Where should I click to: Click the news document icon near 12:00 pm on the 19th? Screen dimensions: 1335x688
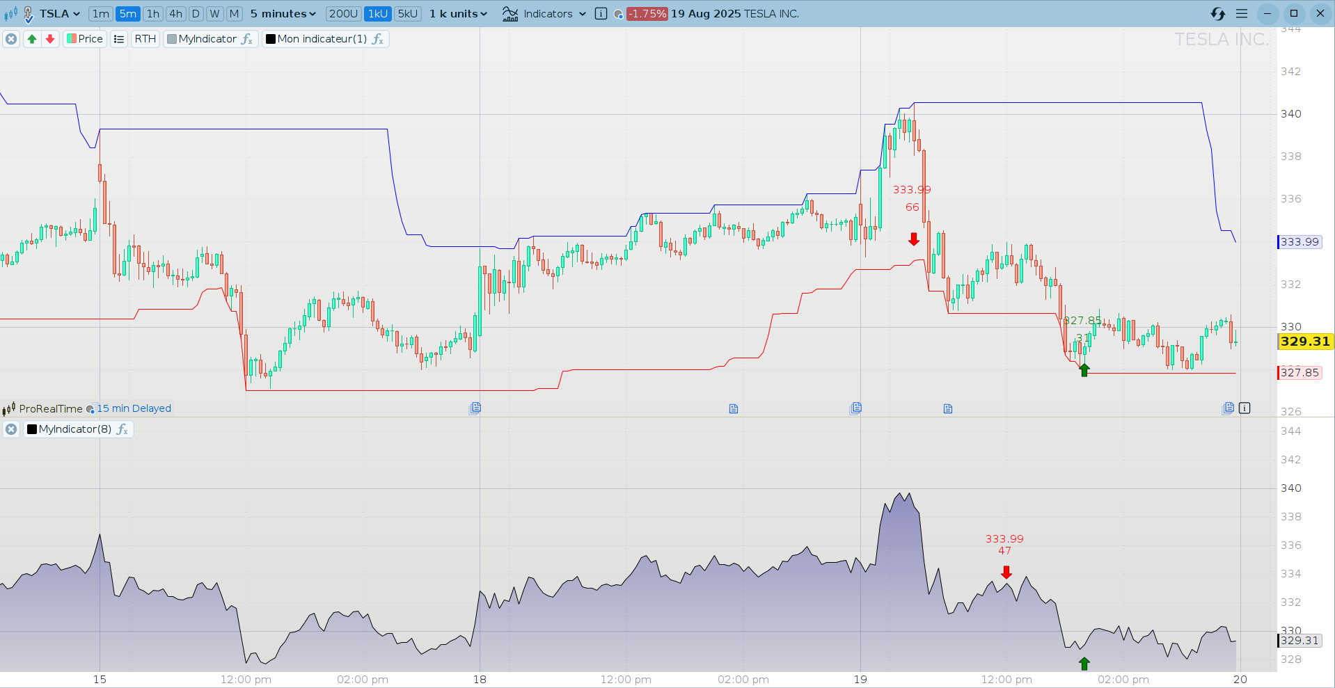[x=948, y=408]
